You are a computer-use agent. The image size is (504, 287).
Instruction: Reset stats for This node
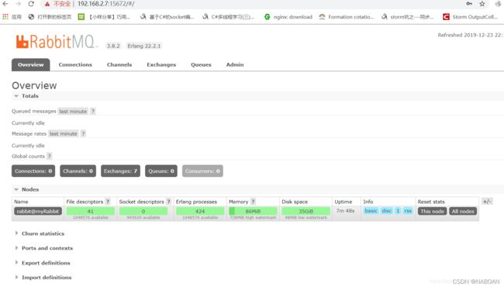click(x=433, y=211)
